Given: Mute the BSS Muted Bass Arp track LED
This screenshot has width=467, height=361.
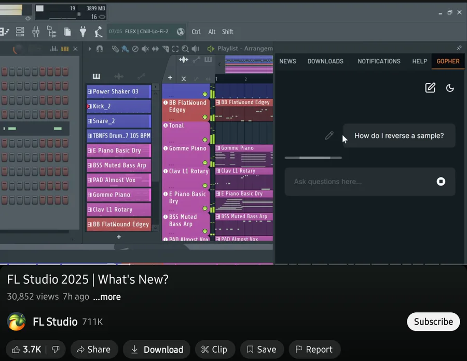Looking at the screenshot, I should (x=205, y=231).
